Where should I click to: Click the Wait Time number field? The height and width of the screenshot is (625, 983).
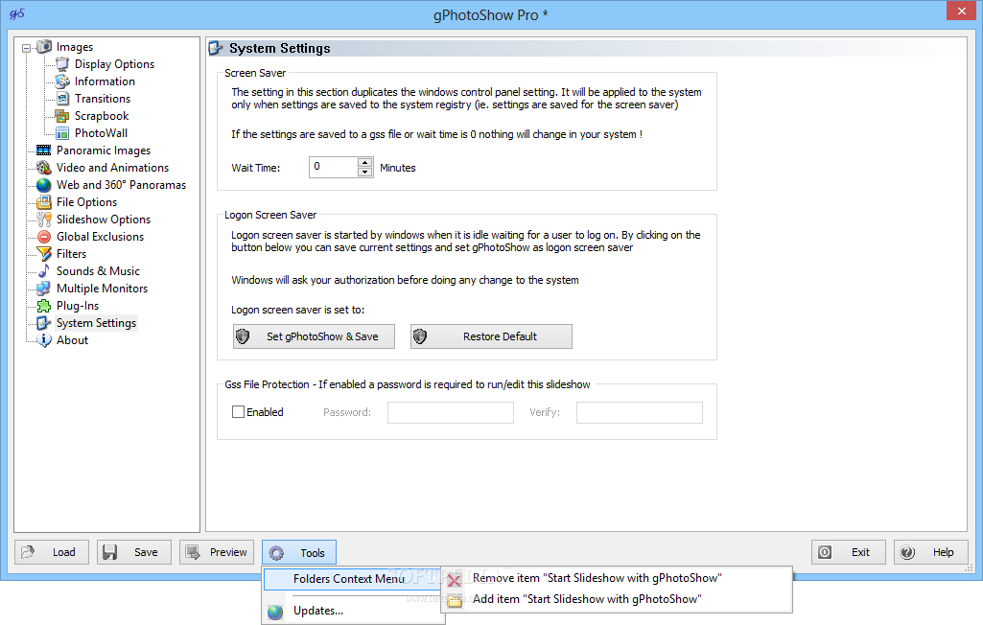[x=334, y=168]
